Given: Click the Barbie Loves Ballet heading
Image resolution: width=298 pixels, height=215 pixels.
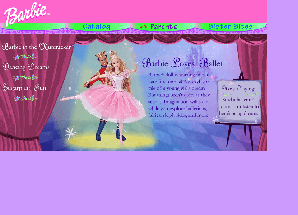Looking at the screenshot, I should [x=182, y=63].
